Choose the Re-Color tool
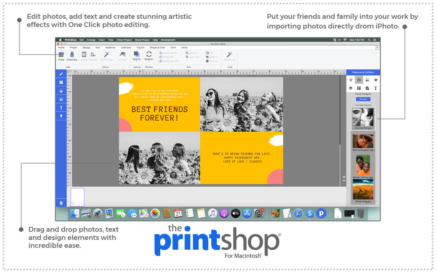This screenshot has height=273, width=437. (123, 56)
